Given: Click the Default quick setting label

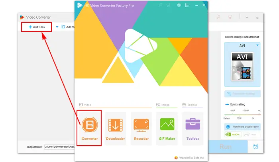Looking at the screenshot, I should (227, 118).
